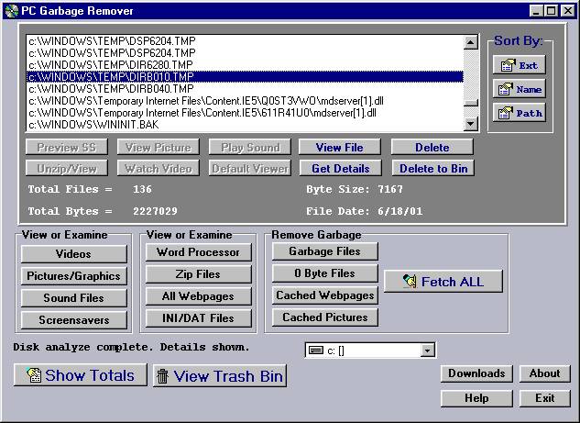The width and height of the screenshot is (580, 423).
Task: Minimize the PC Garbage Remover window
Action: 536,11
